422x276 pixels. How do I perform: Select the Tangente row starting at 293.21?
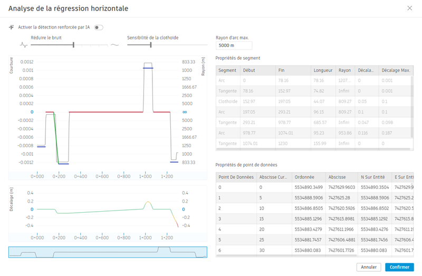(x=313, y=122)
